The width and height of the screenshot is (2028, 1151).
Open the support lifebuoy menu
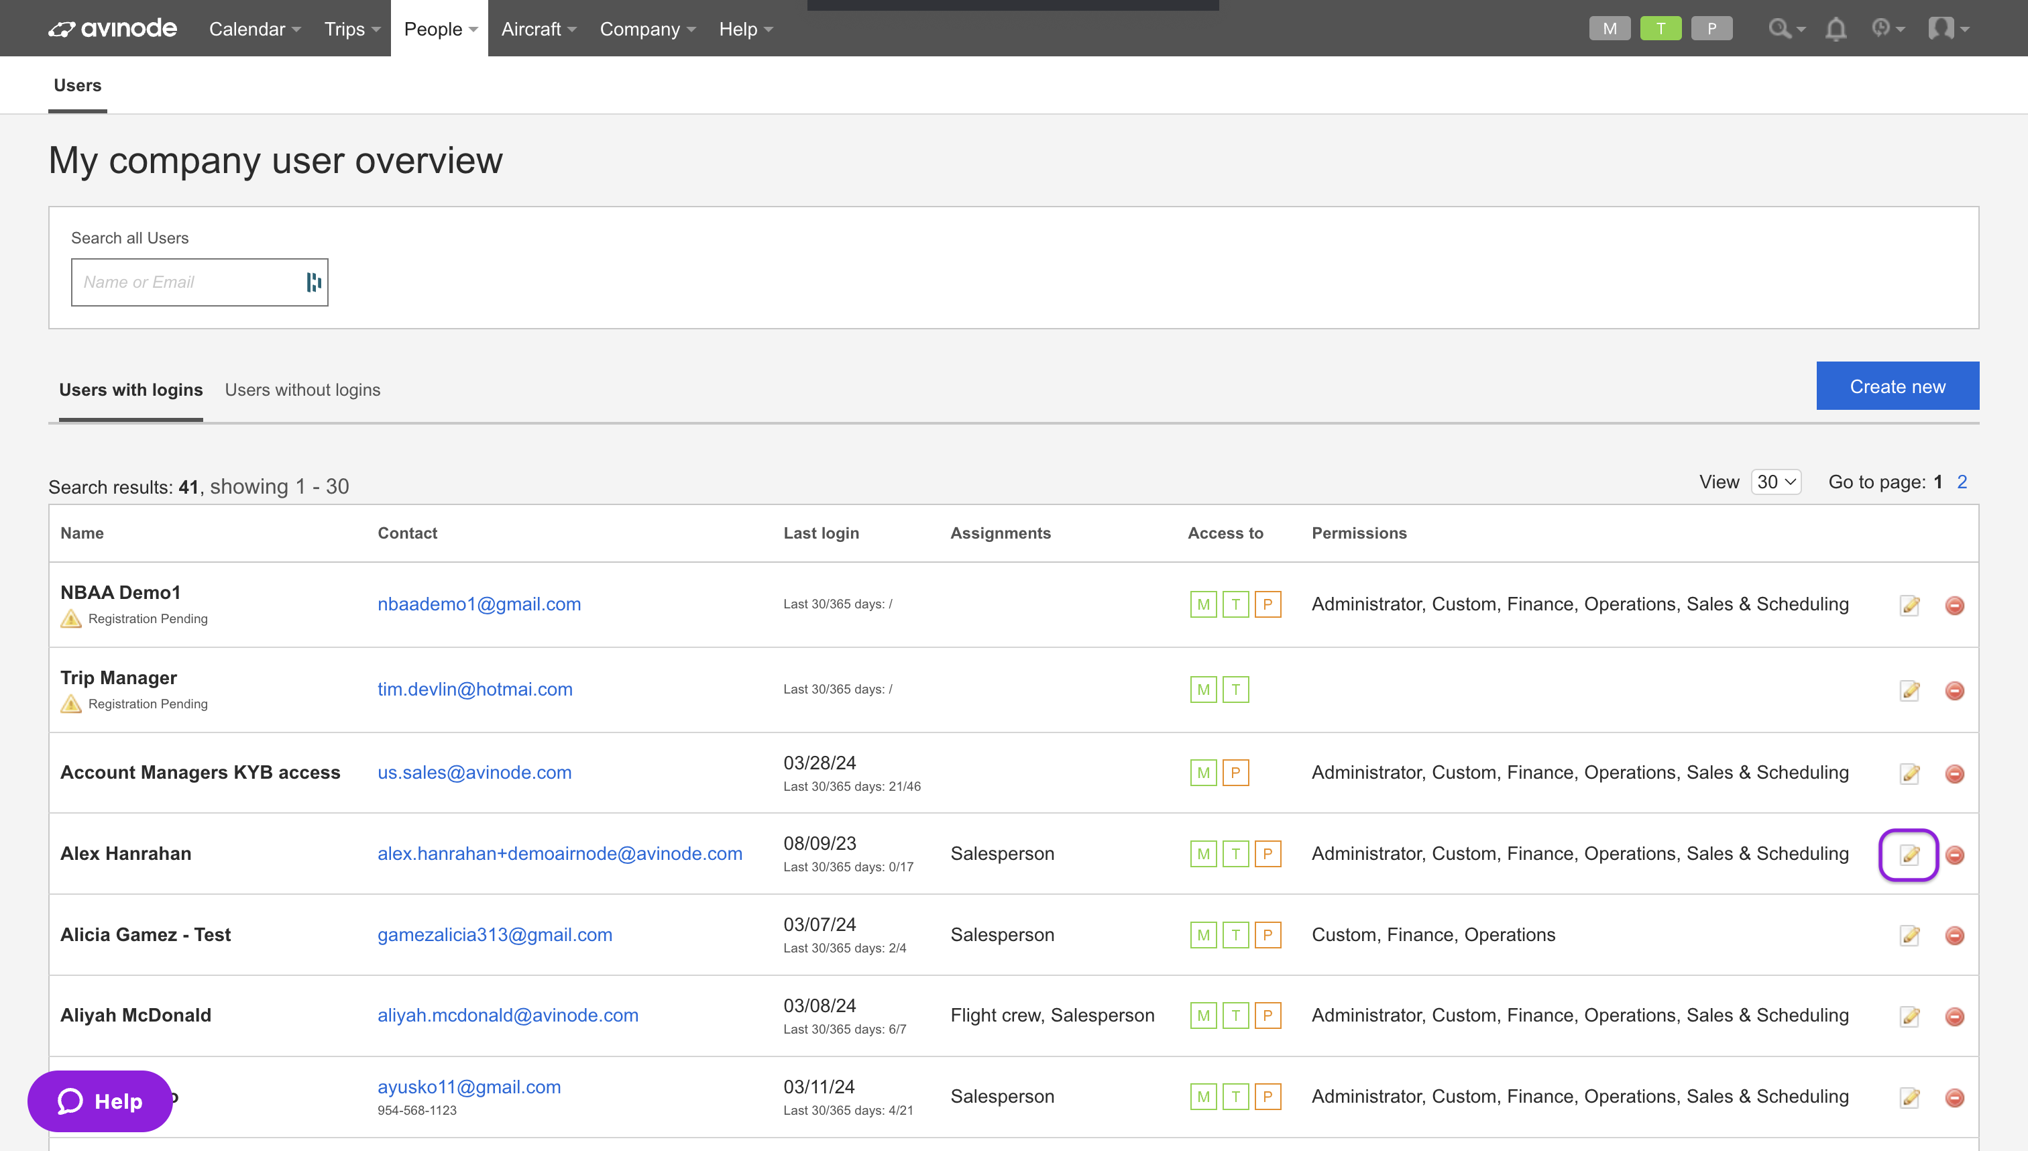click(x=1887, y=30)
